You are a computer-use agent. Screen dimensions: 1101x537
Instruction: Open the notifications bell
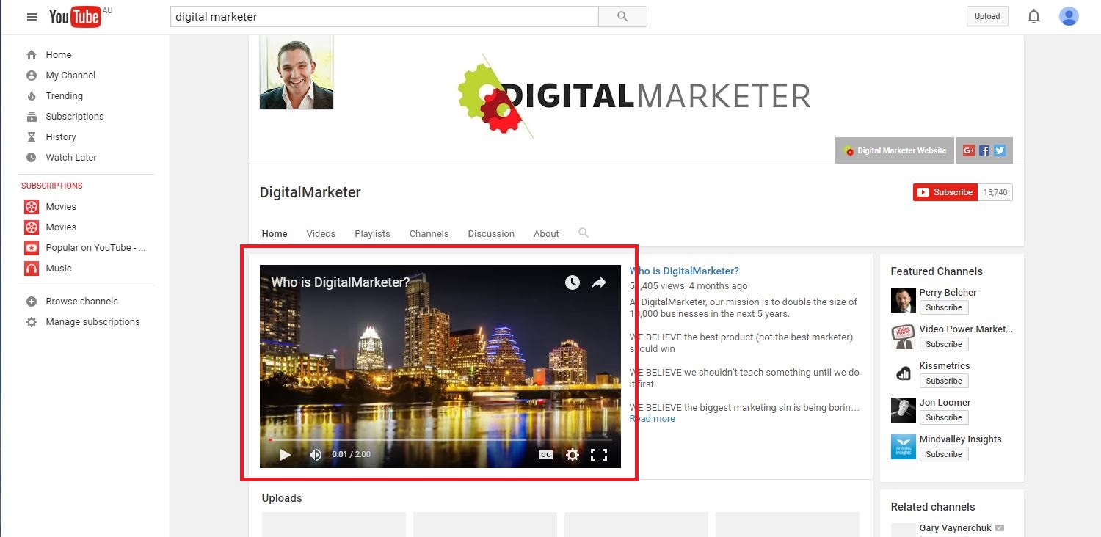pos(1033,16)
